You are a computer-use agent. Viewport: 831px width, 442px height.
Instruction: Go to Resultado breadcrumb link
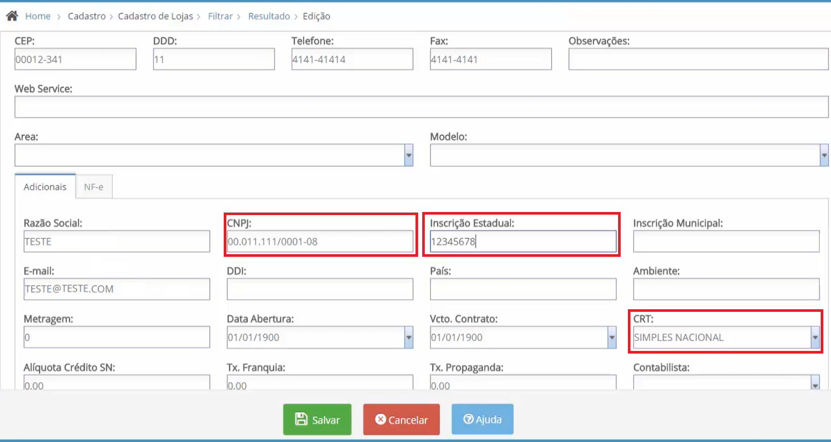pos(269,16)
